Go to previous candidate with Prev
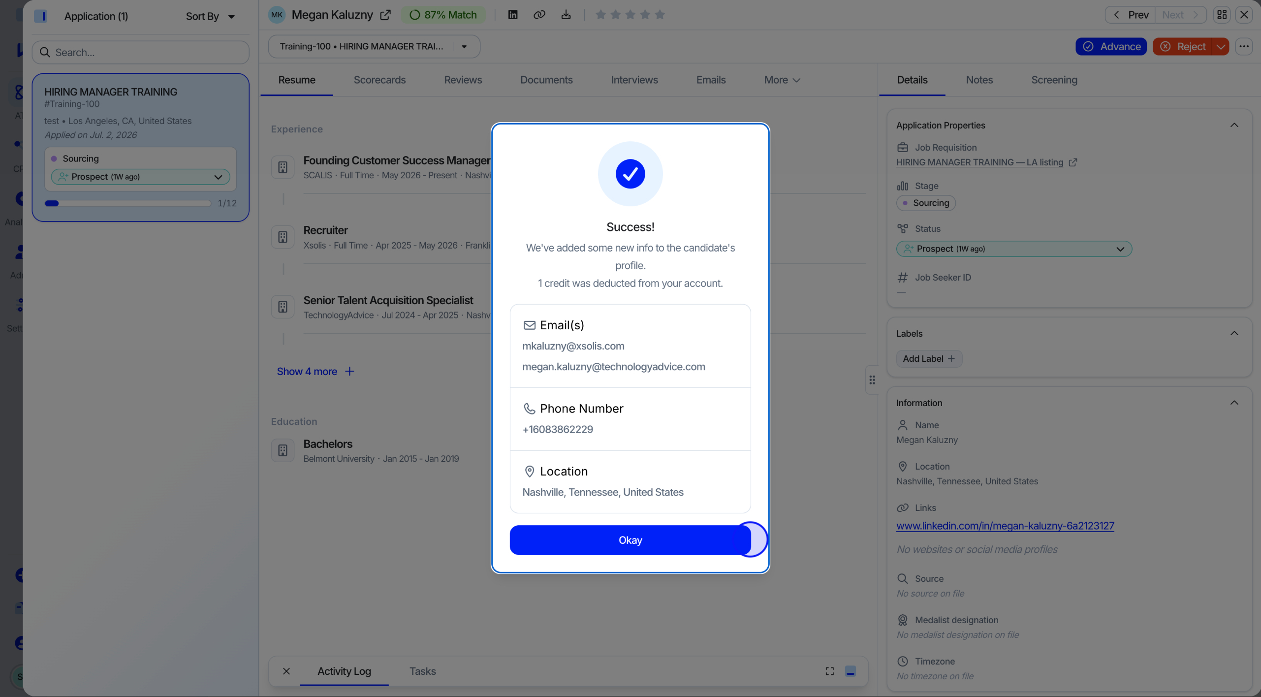 coord(1131,15)
